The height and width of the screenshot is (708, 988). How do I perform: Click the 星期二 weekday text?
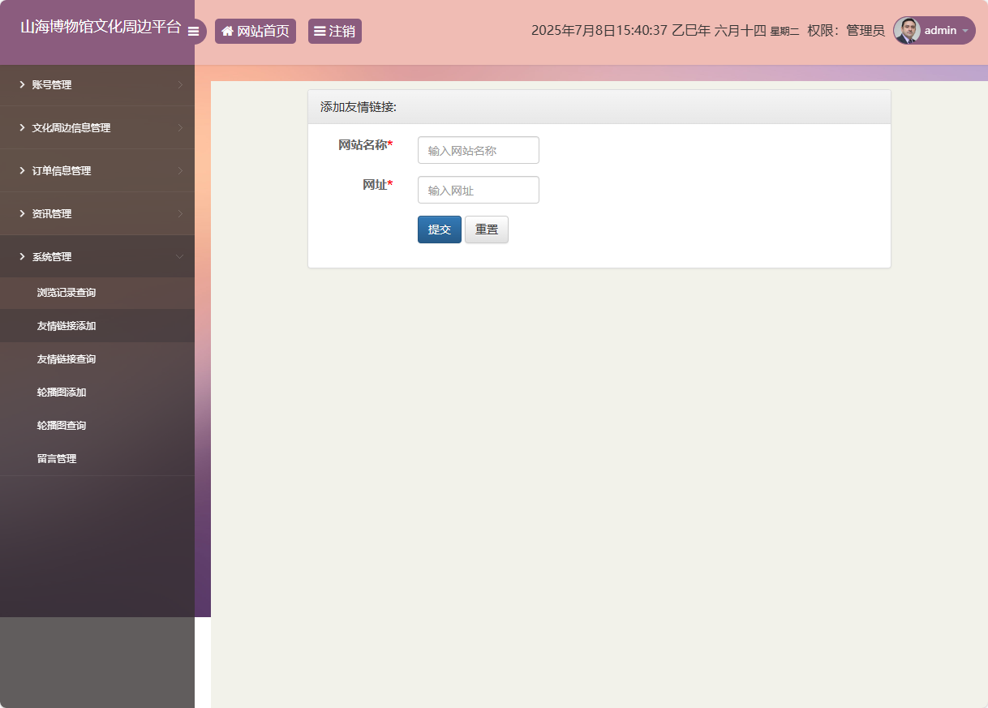coord(784,32)
